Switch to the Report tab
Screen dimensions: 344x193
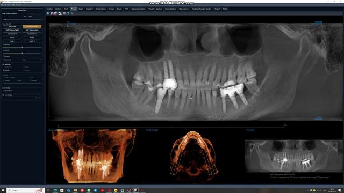click(x=217, y=9)
